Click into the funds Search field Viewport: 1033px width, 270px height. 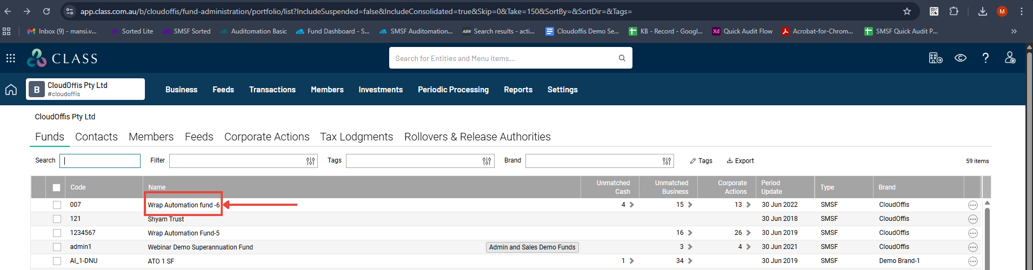pos(100,161)
